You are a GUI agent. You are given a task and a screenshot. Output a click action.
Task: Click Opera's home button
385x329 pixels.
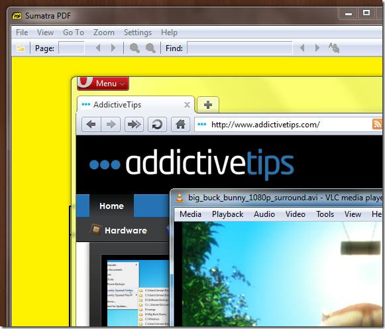pyautogui.click(x=180, y=125)
